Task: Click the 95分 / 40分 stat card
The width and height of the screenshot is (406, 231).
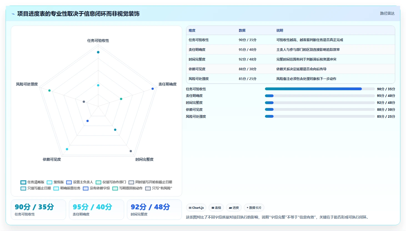Action: pos(96,210)
